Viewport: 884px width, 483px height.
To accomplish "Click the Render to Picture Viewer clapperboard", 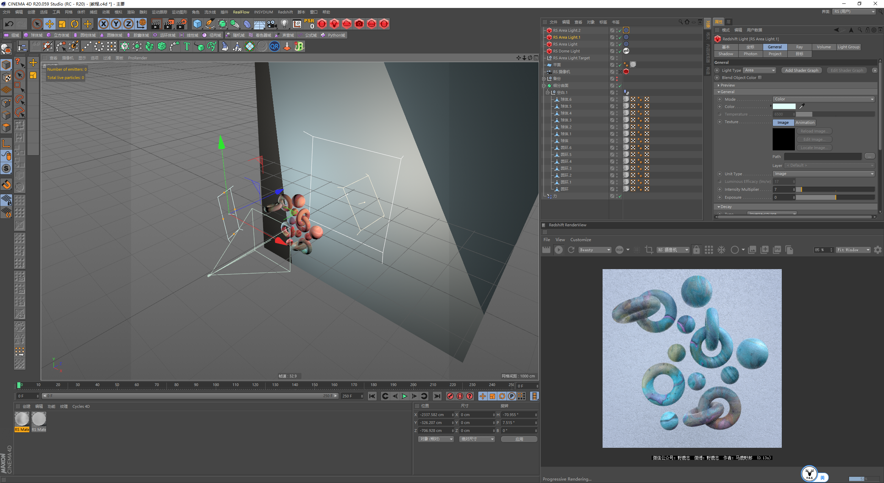I will pyautogui.click(x=169, y=24).
